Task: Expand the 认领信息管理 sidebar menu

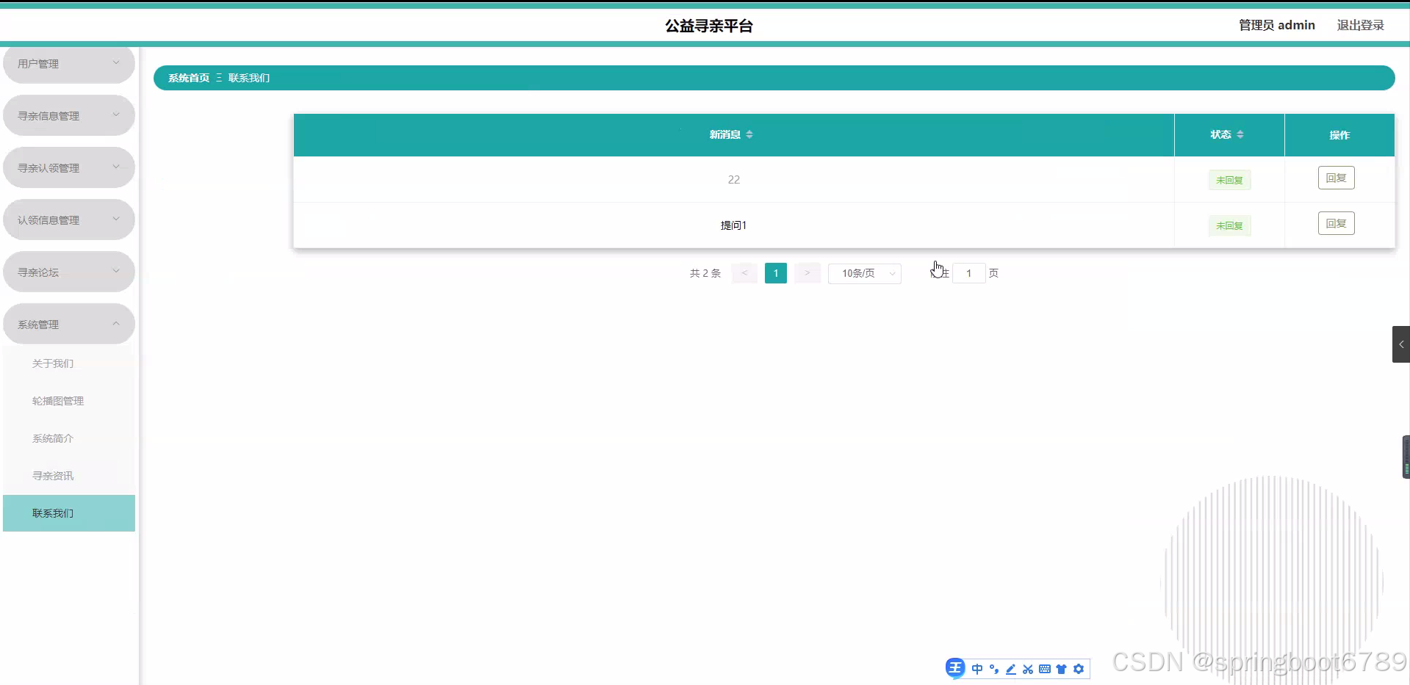Action: (69, 220)
